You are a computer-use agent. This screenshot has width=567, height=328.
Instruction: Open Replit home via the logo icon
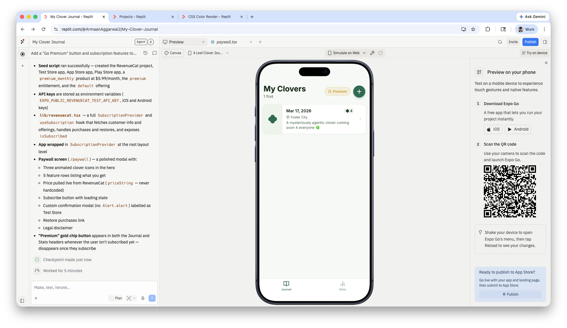[23, 42]
